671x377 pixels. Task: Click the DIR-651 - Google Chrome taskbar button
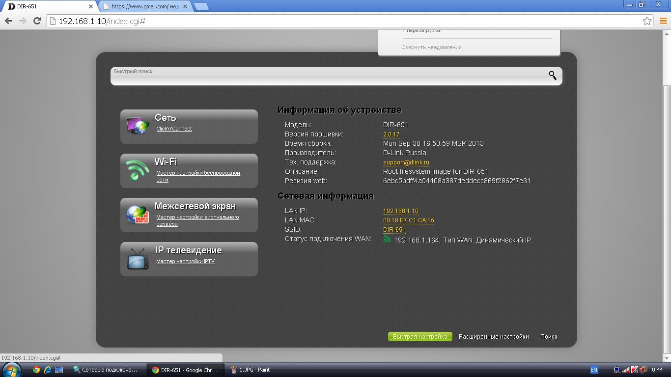[x=186, y=370]
